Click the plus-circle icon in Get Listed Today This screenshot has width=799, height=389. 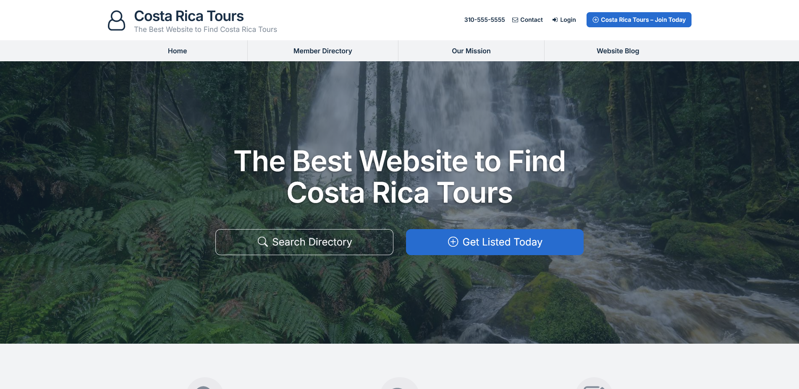point(453,242)
